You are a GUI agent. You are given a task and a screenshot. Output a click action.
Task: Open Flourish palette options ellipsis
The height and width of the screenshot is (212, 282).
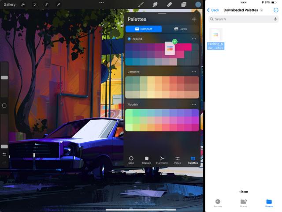[194, 105]
